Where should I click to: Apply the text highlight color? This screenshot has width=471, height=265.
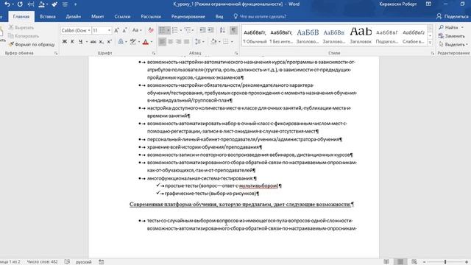coord(132,41)
